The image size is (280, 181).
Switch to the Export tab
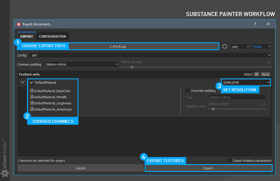27,36
